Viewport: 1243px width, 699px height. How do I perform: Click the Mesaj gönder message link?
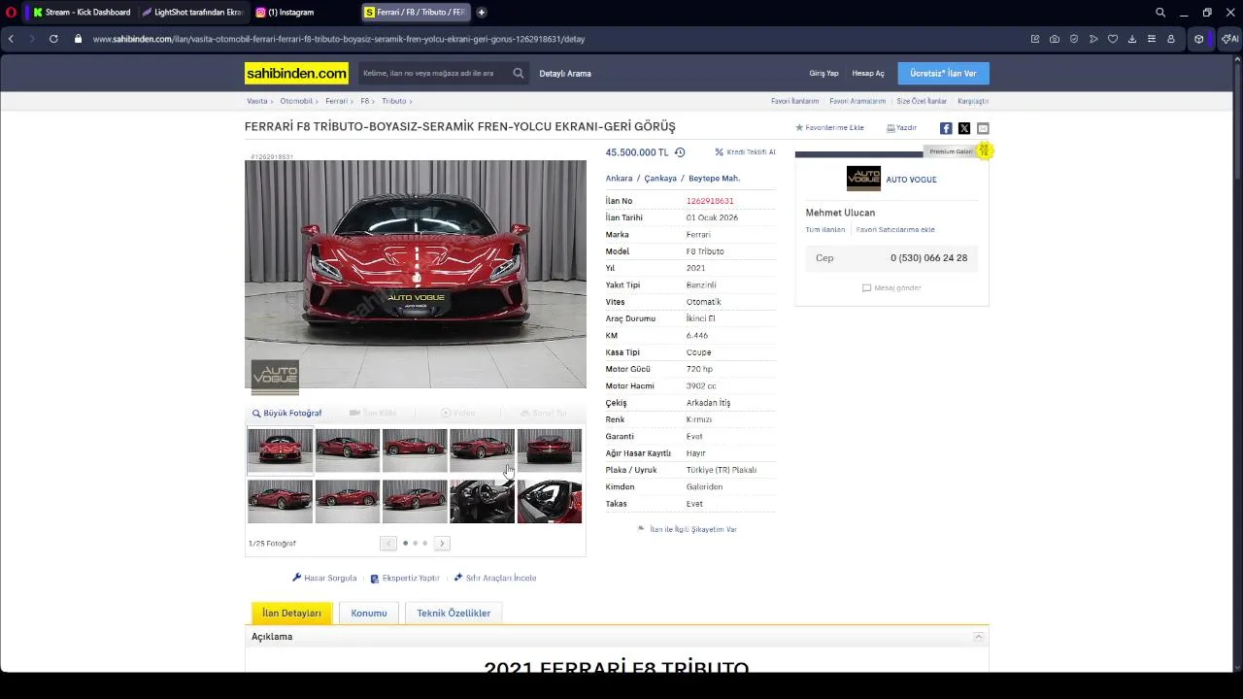click(x=891, y=287)
